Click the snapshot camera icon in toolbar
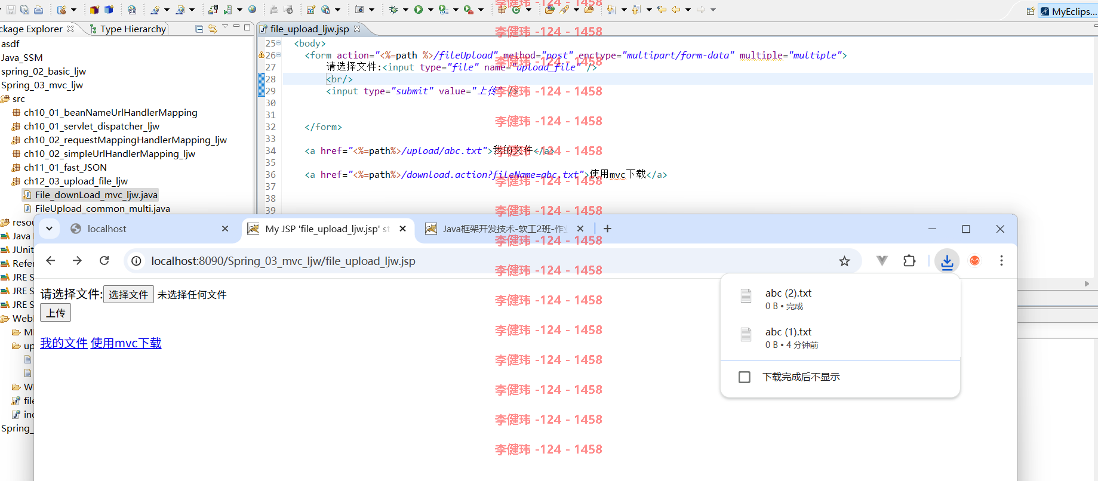This screenshot has width=1098, height=481. click(x=359, y=10)
